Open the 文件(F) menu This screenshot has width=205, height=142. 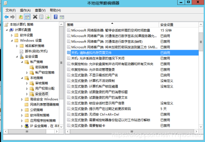point(11,10)
